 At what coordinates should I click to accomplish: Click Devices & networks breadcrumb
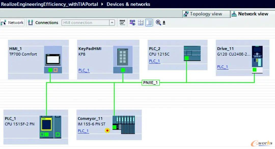point(128,4)
